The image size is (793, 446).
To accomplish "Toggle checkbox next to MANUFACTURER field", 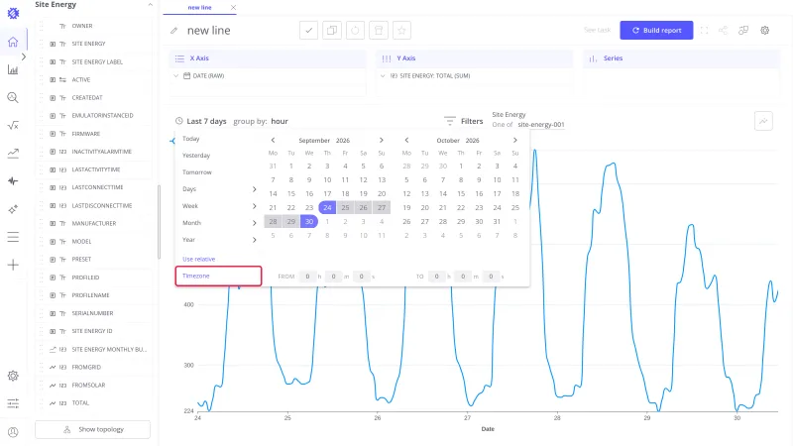I will point(53,224).
